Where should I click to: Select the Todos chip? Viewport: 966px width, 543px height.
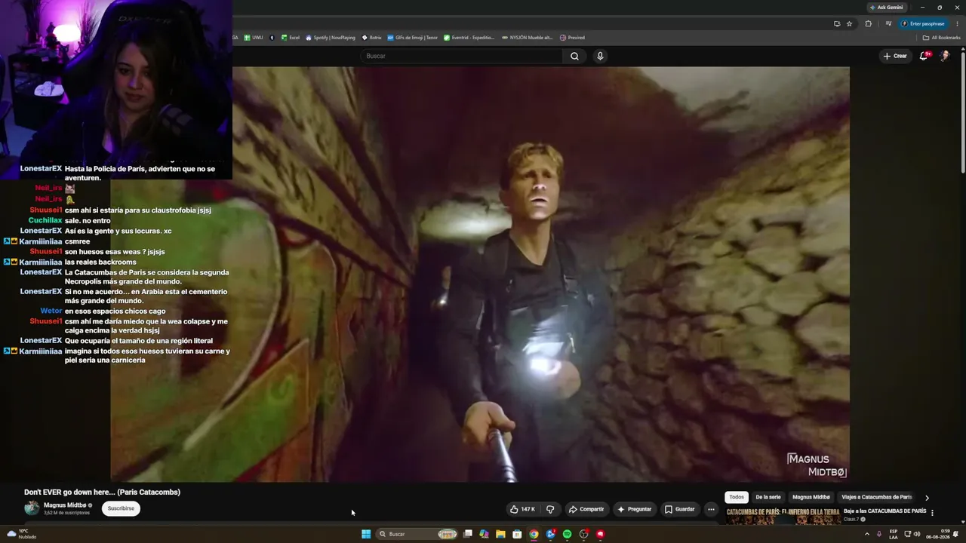(737, 497)
